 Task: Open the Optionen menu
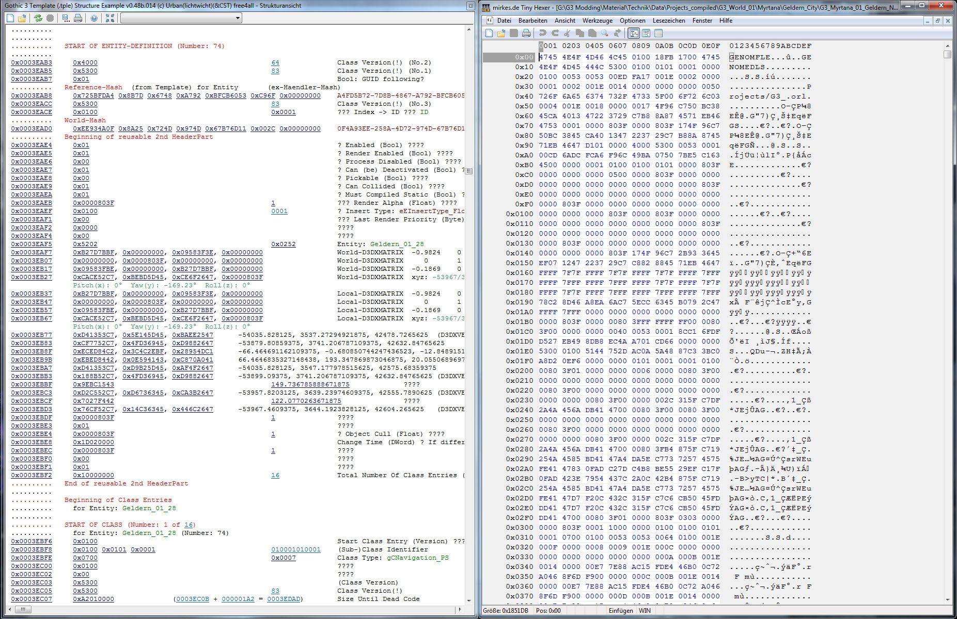633,21
